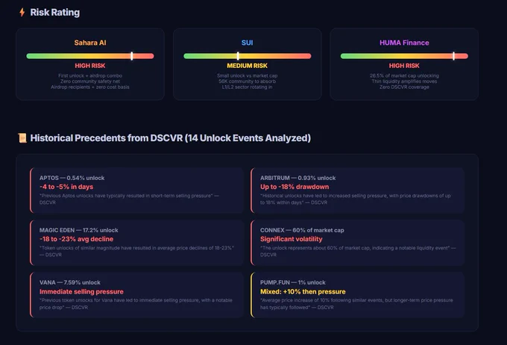Click 'Zero DSCVR coverage' text

click(405, 87)
